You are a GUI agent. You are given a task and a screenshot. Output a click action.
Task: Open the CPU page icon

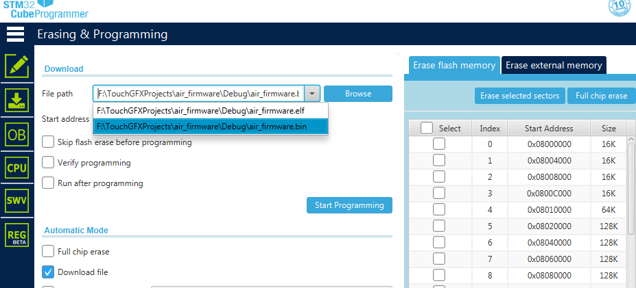click(x=17, y=168)
